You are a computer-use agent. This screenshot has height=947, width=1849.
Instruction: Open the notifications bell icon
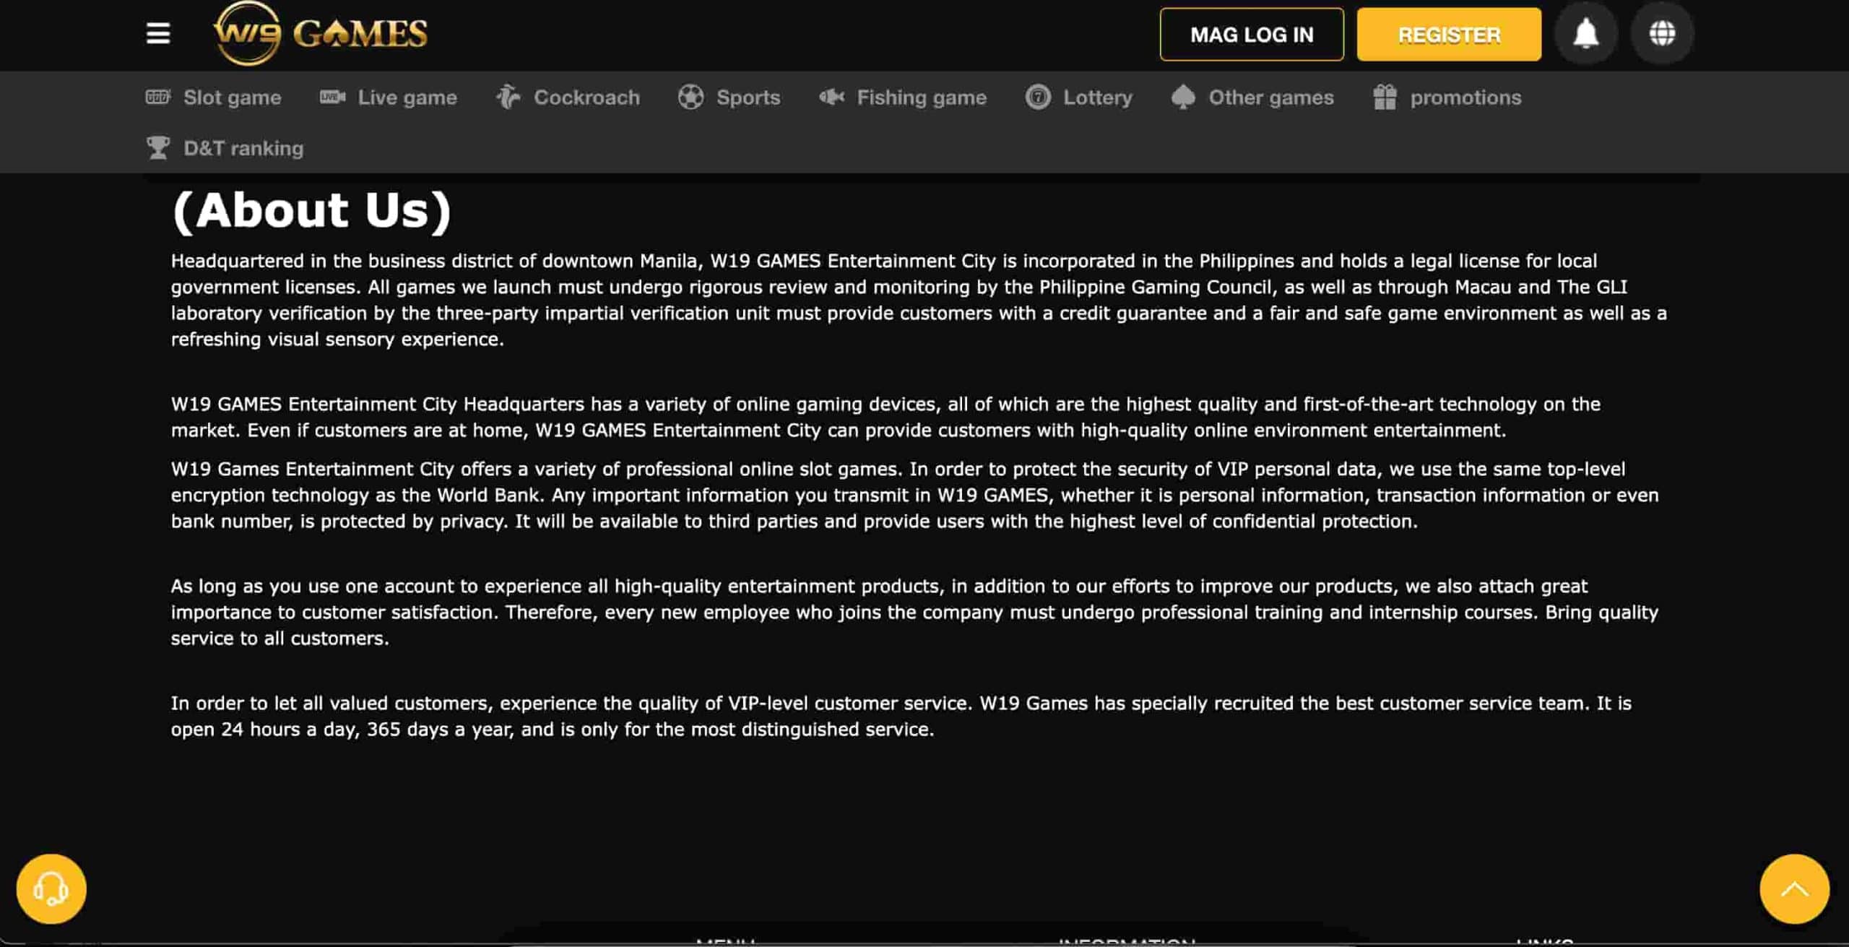[1585, 33]
